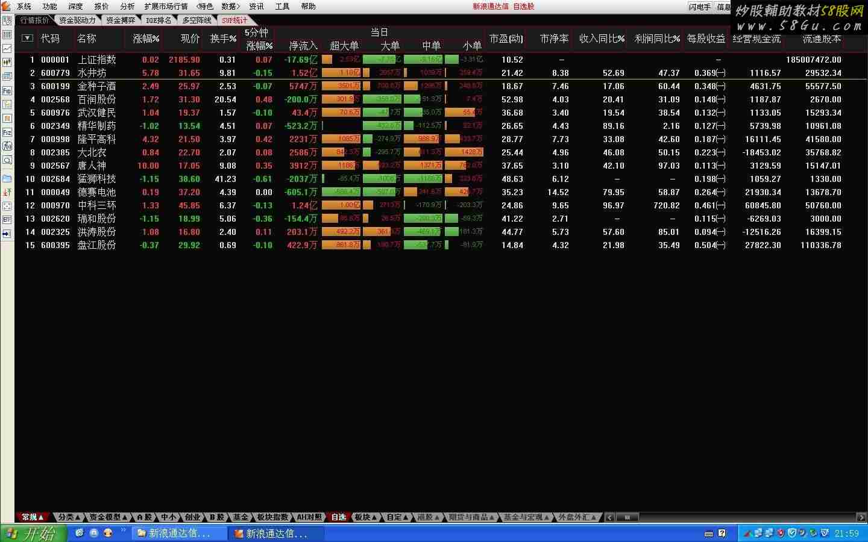
Task: Open the 'Fin' financial data icon
Action: [7, 90]
